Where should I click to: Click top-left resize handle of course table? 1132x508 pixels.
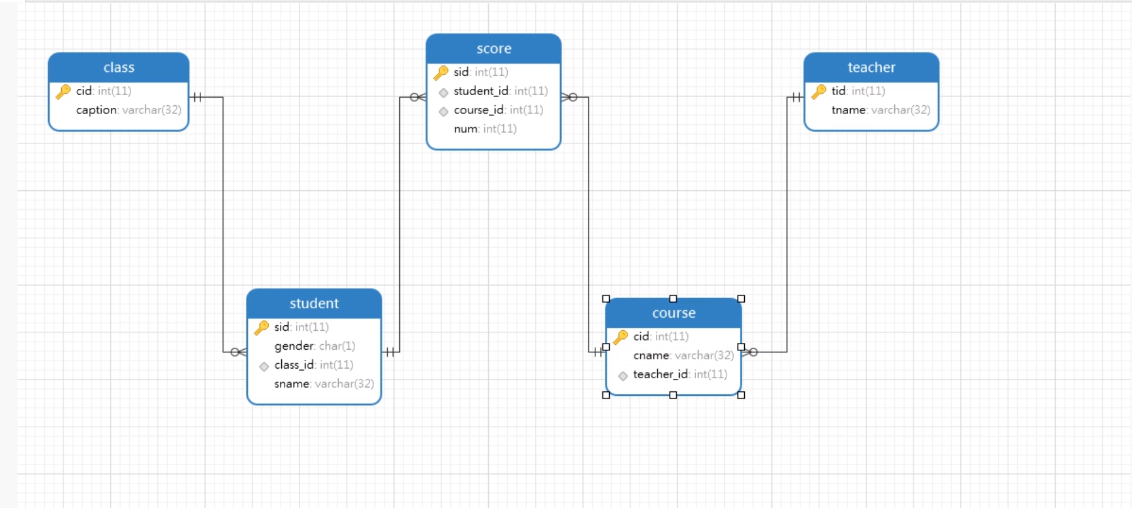click(x=606, y=299)
